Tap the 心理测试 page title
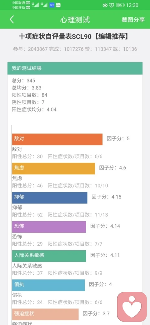The height and width of the screenshot is (325, 150). (x=75, y=20)
